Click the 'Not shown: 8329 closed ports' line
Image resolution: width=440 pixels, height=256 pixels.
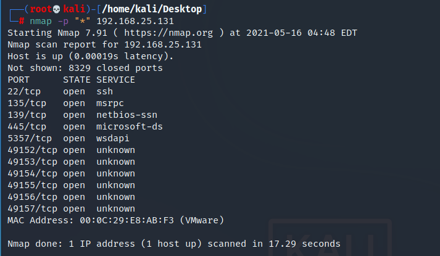[x=85, y=68]
